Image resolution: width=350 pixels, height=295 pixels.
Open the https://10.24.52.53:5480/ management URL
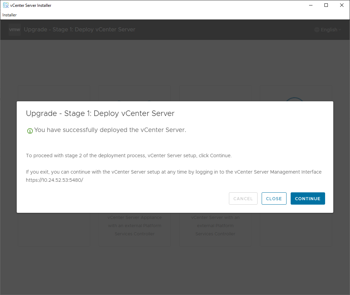(55, 180)
